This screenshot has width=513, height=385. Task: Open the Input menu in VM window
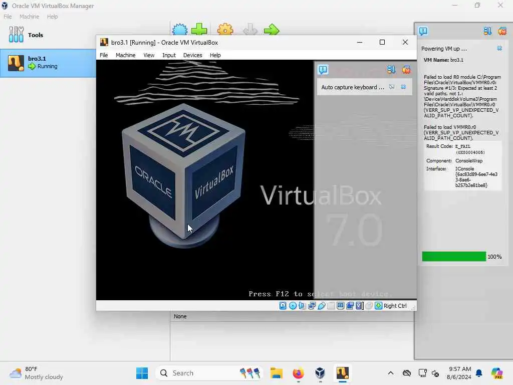coord(169,55)
